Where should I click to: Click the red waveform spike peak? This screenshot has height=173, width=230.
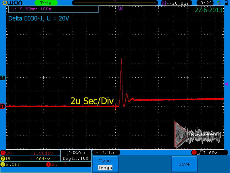[x=121, y=59]
